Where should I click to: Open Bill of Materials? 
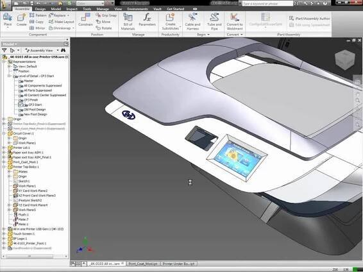click(128, 21)
